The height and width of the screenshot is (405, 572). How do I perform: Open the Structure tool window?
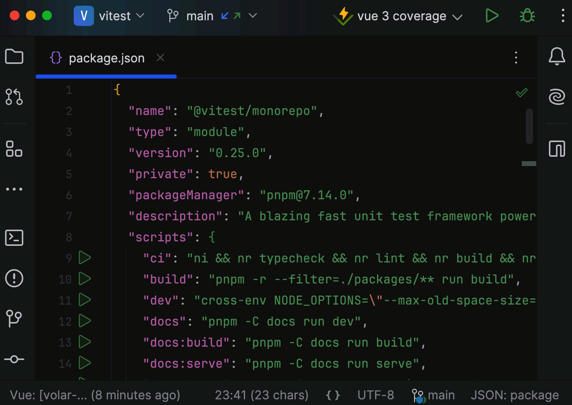coord(14,150)
